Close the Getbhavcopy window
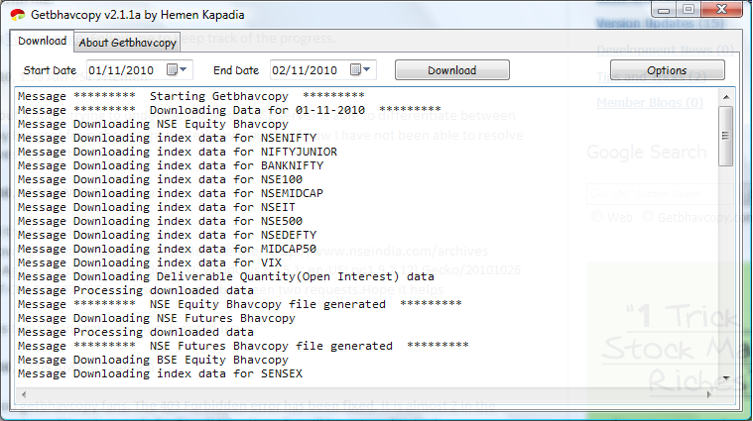Screen dimensions: 753x421 [722, 9]
